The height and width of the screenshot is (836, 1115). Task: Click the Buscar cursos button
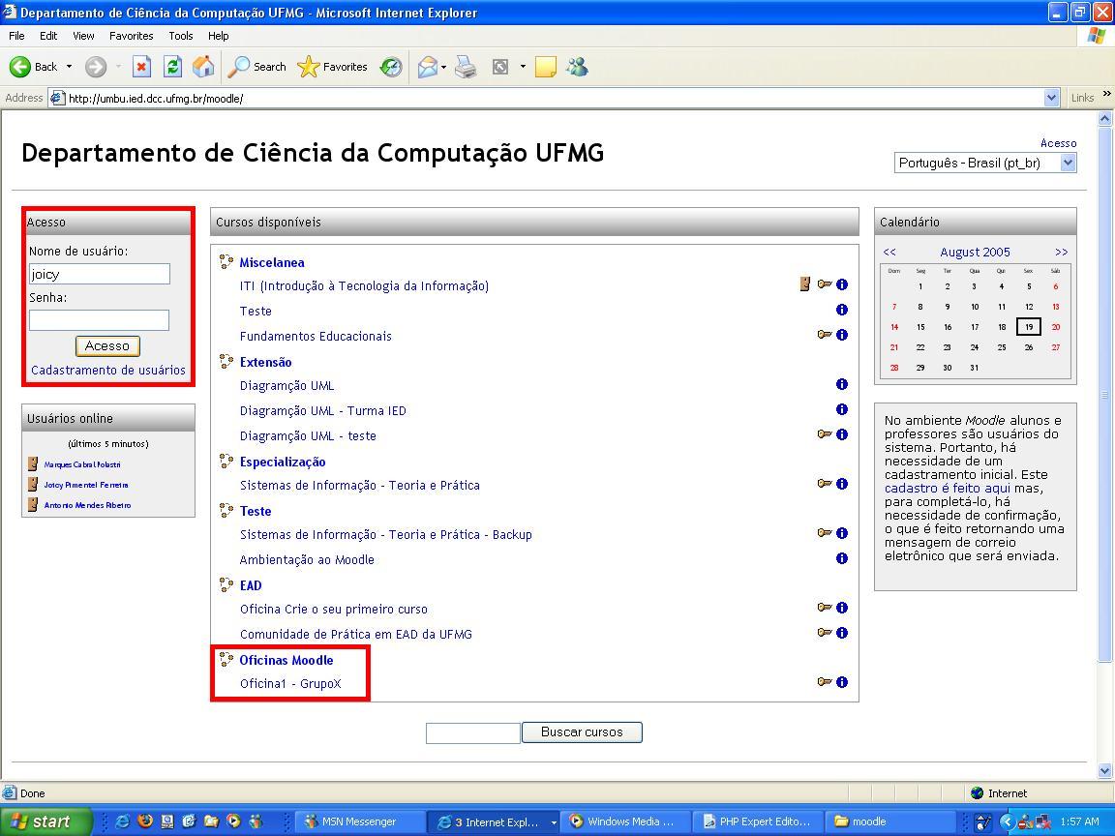click(582, 732)
